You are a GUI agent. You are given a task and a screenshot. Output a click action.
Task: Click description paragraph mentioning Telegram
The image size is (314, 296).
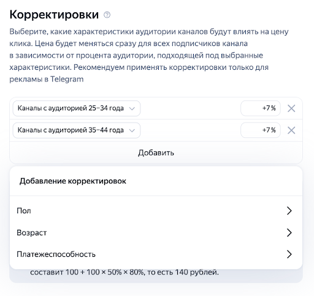[x=149, y=55]
